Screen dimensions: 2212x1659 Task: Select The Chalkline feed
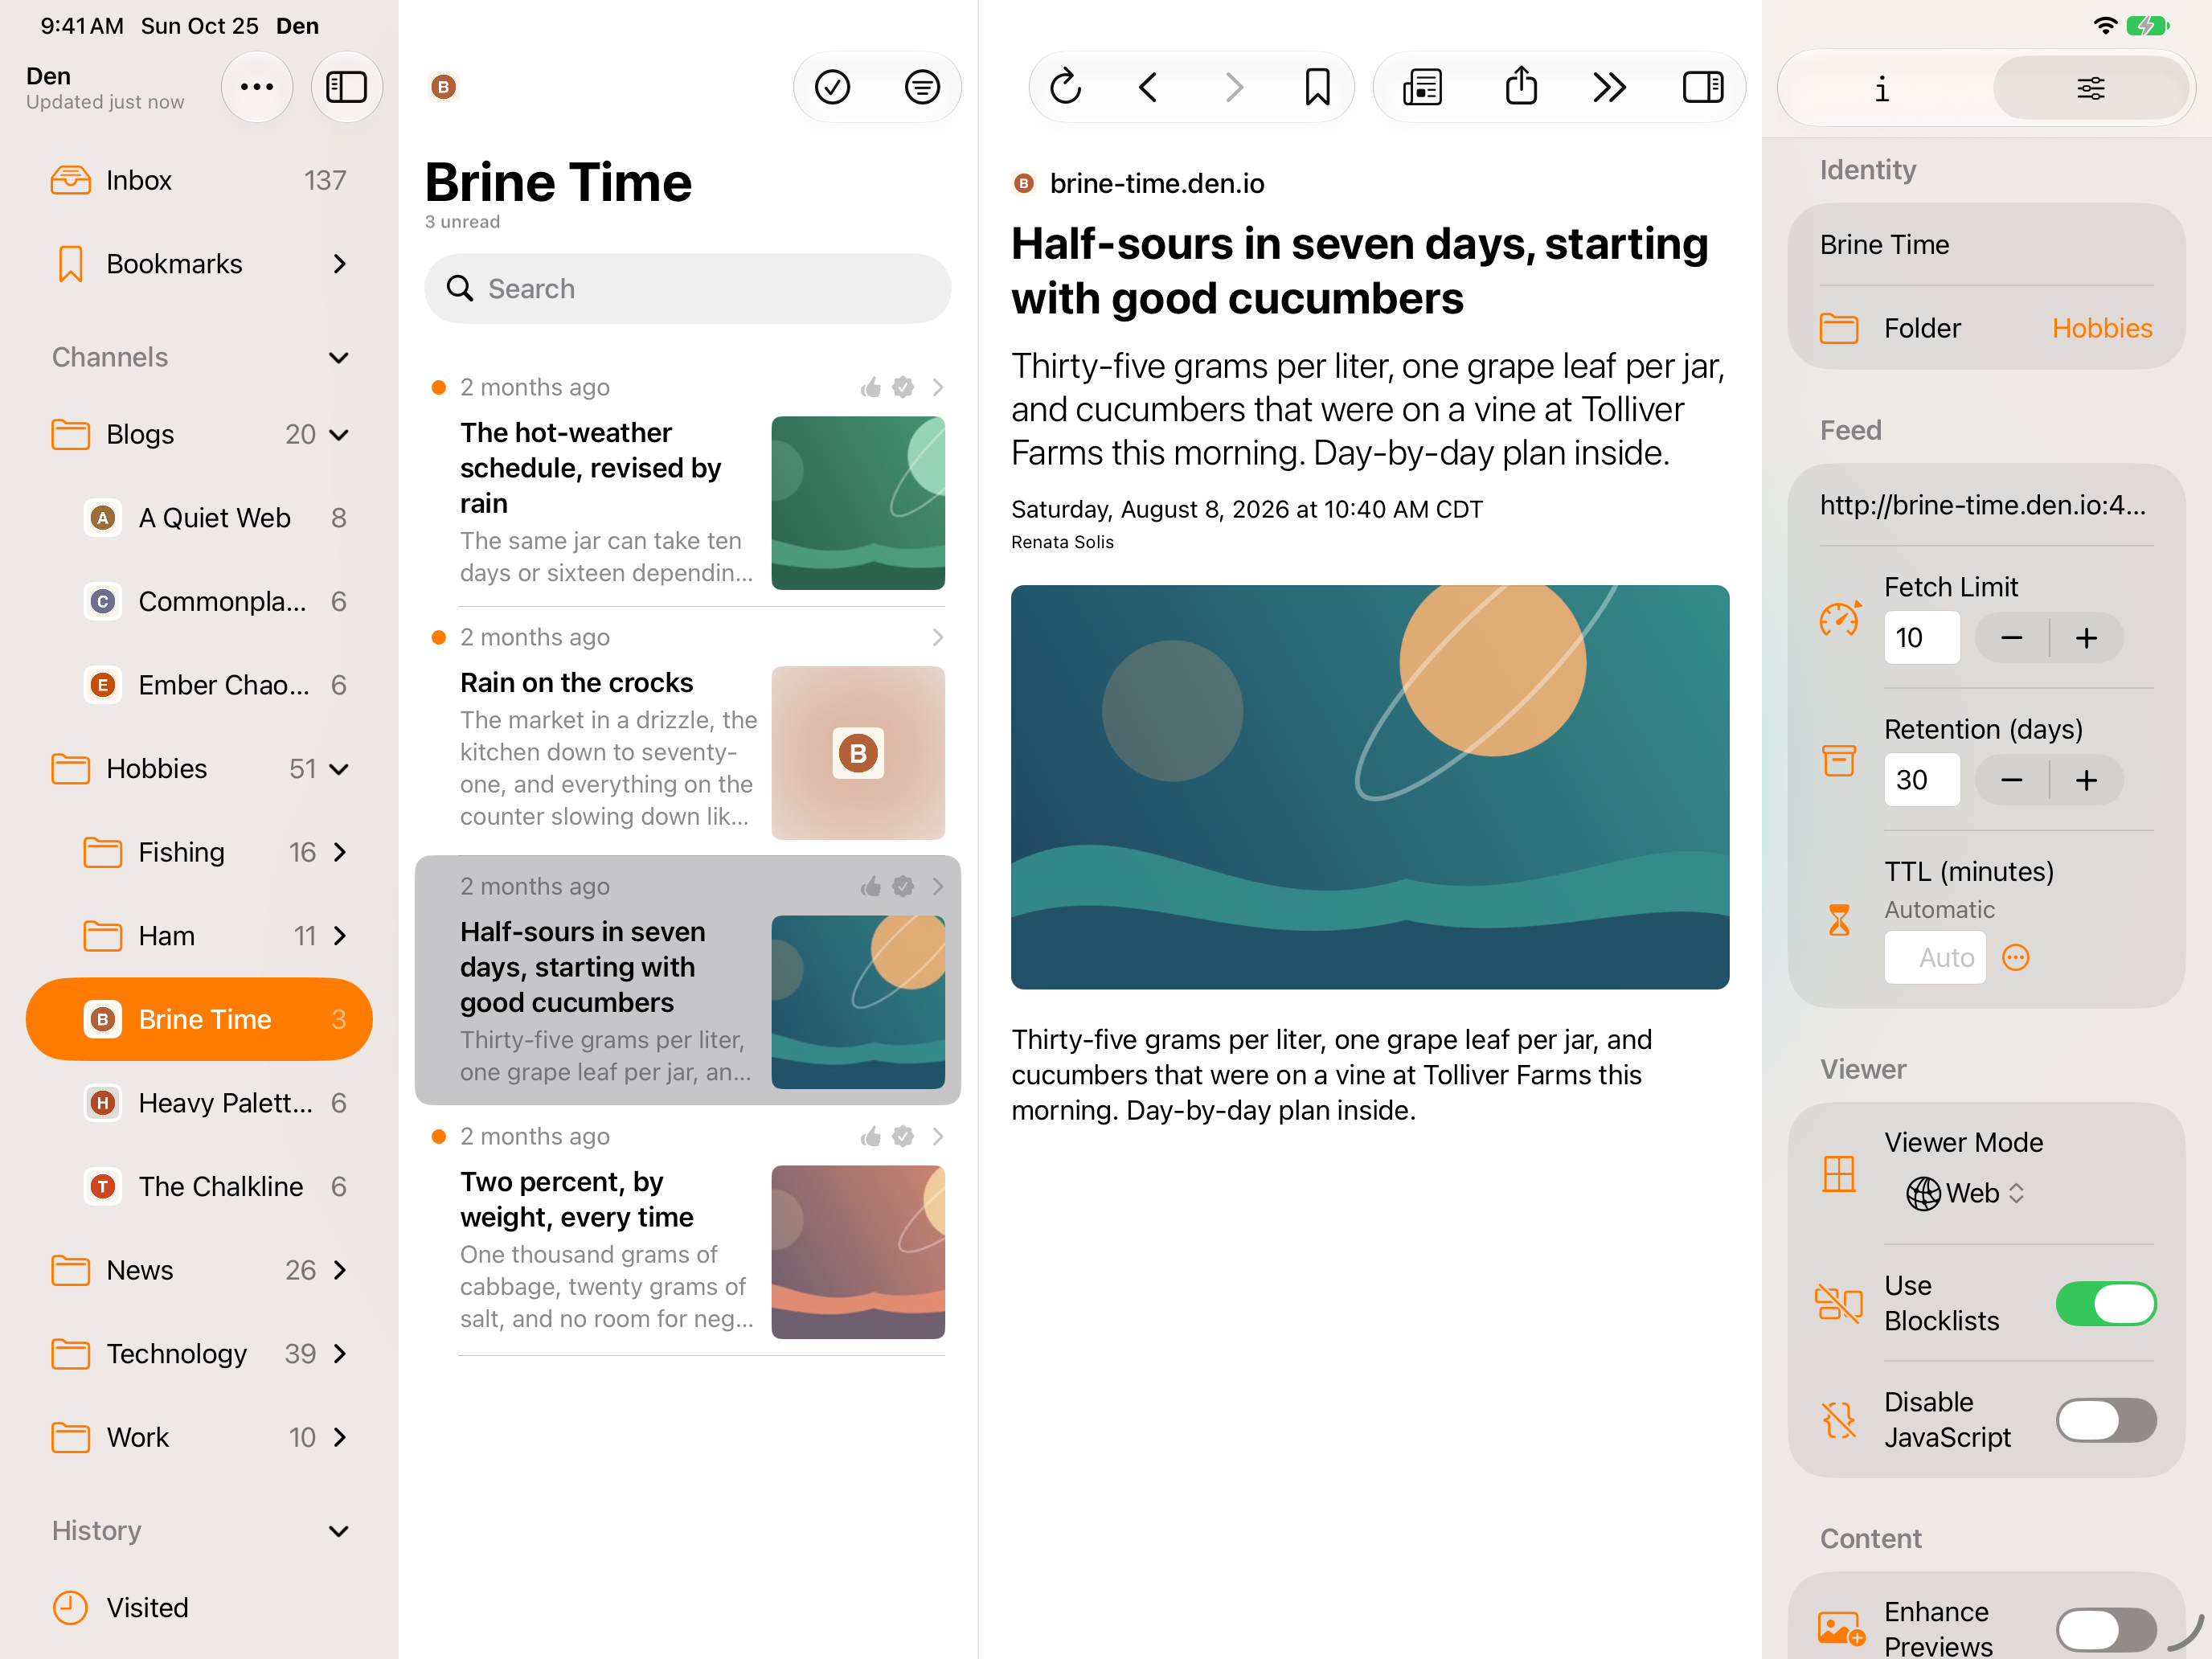[199, 1186]
